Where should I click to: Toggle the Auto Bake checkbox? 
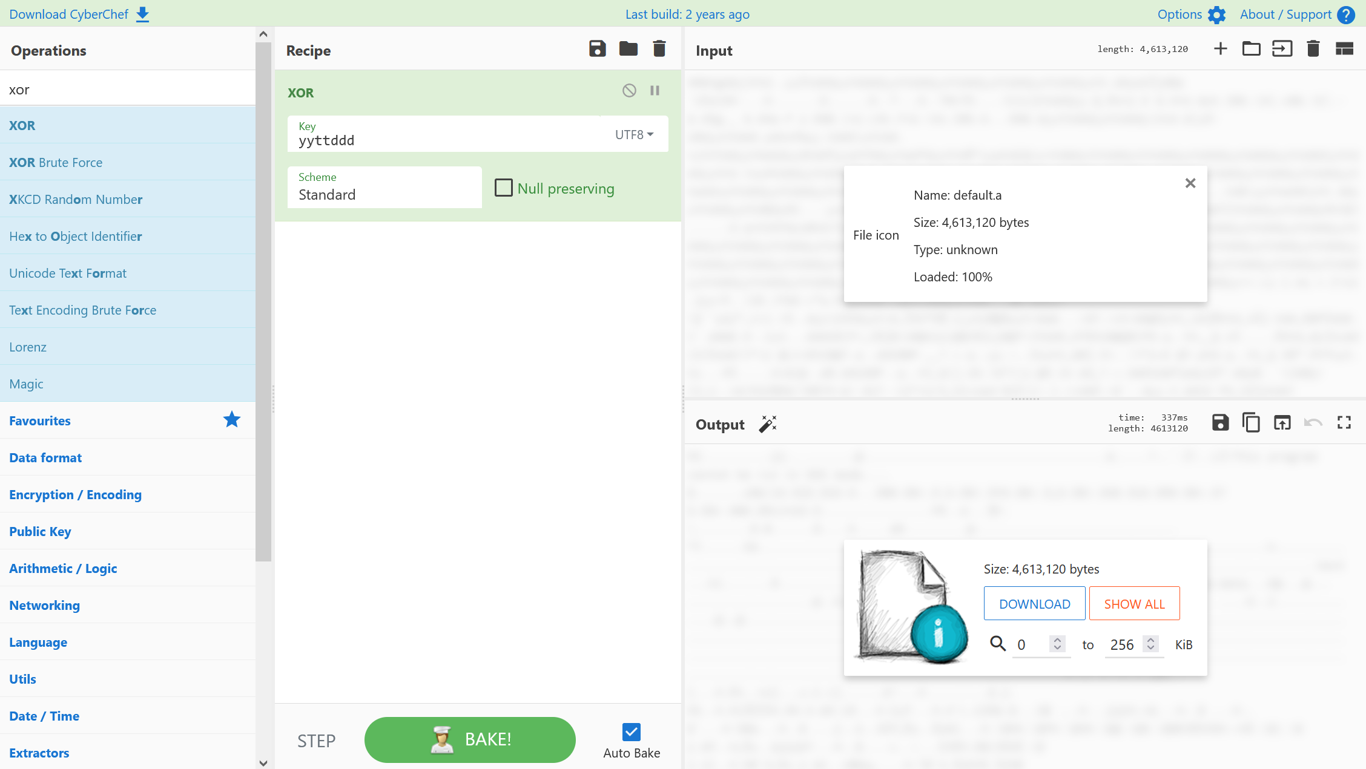631,732
